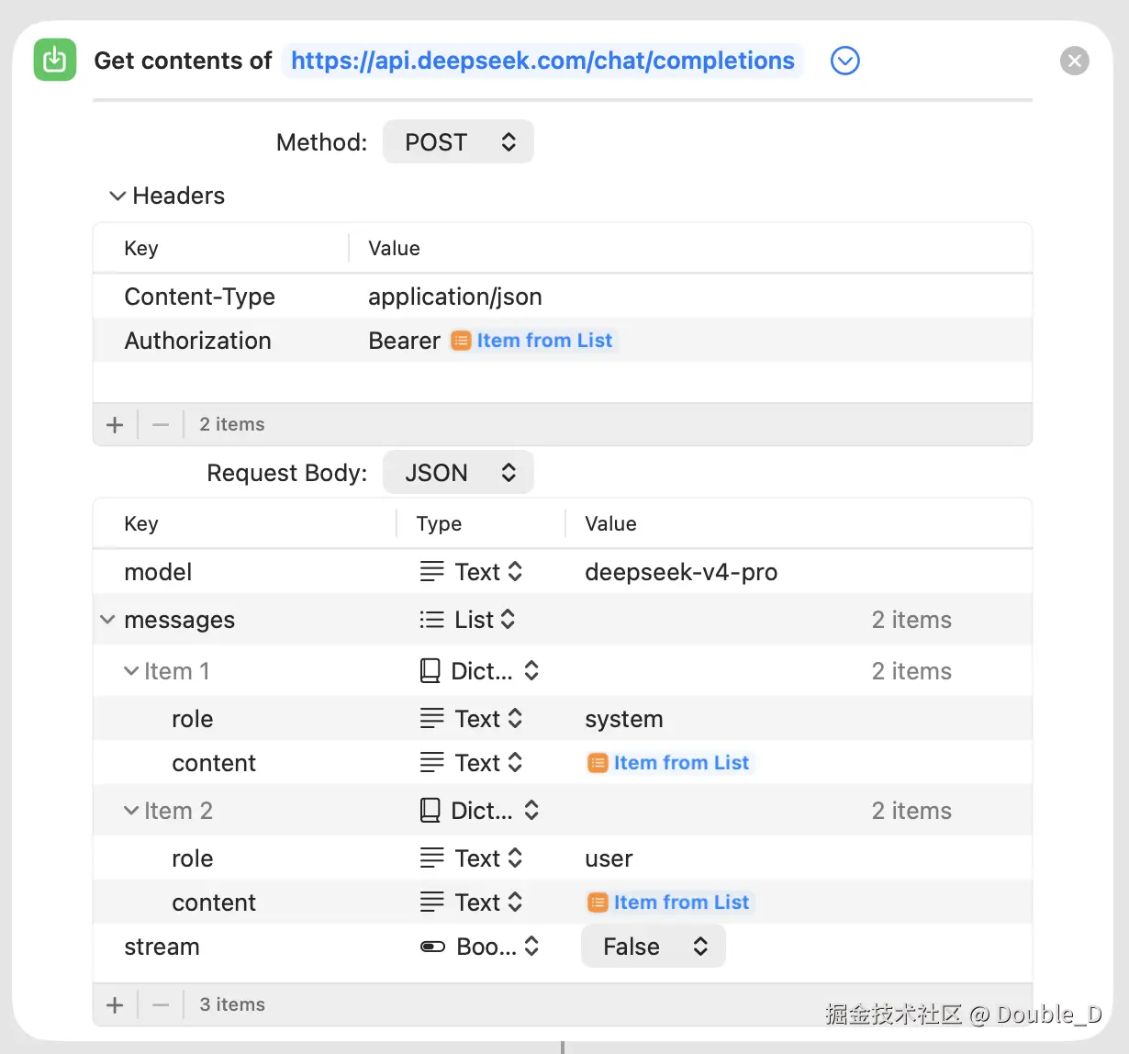
Task: Toggle the stream False value selector
Action: (654, 947)
